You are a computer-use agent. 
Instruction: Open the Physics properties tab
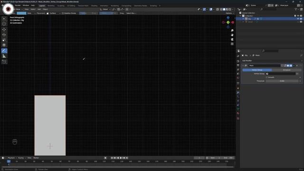pyautogui.click(x=238, y=101)
